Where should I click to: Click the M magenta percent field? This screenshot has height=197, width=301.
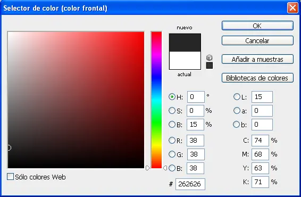260,154
